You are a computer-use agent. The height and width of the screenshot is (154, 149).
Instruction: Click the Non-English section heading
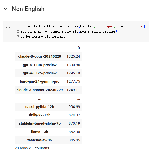click(x=28, y=9)
